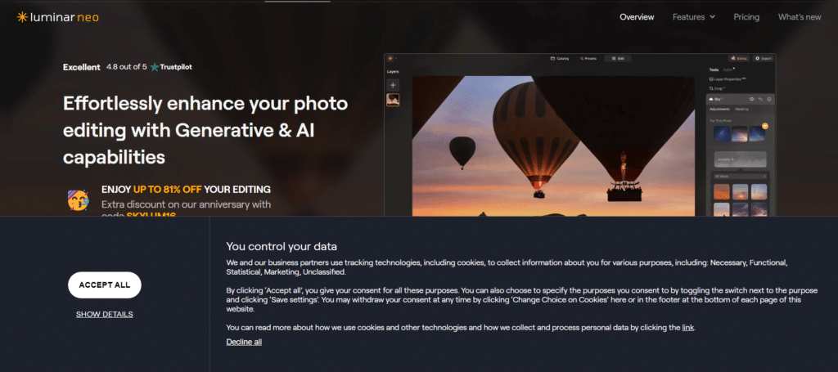The image size is (838, 372).
Task: Expand the Features dropdown menu
Action: [x=694, y=17]
